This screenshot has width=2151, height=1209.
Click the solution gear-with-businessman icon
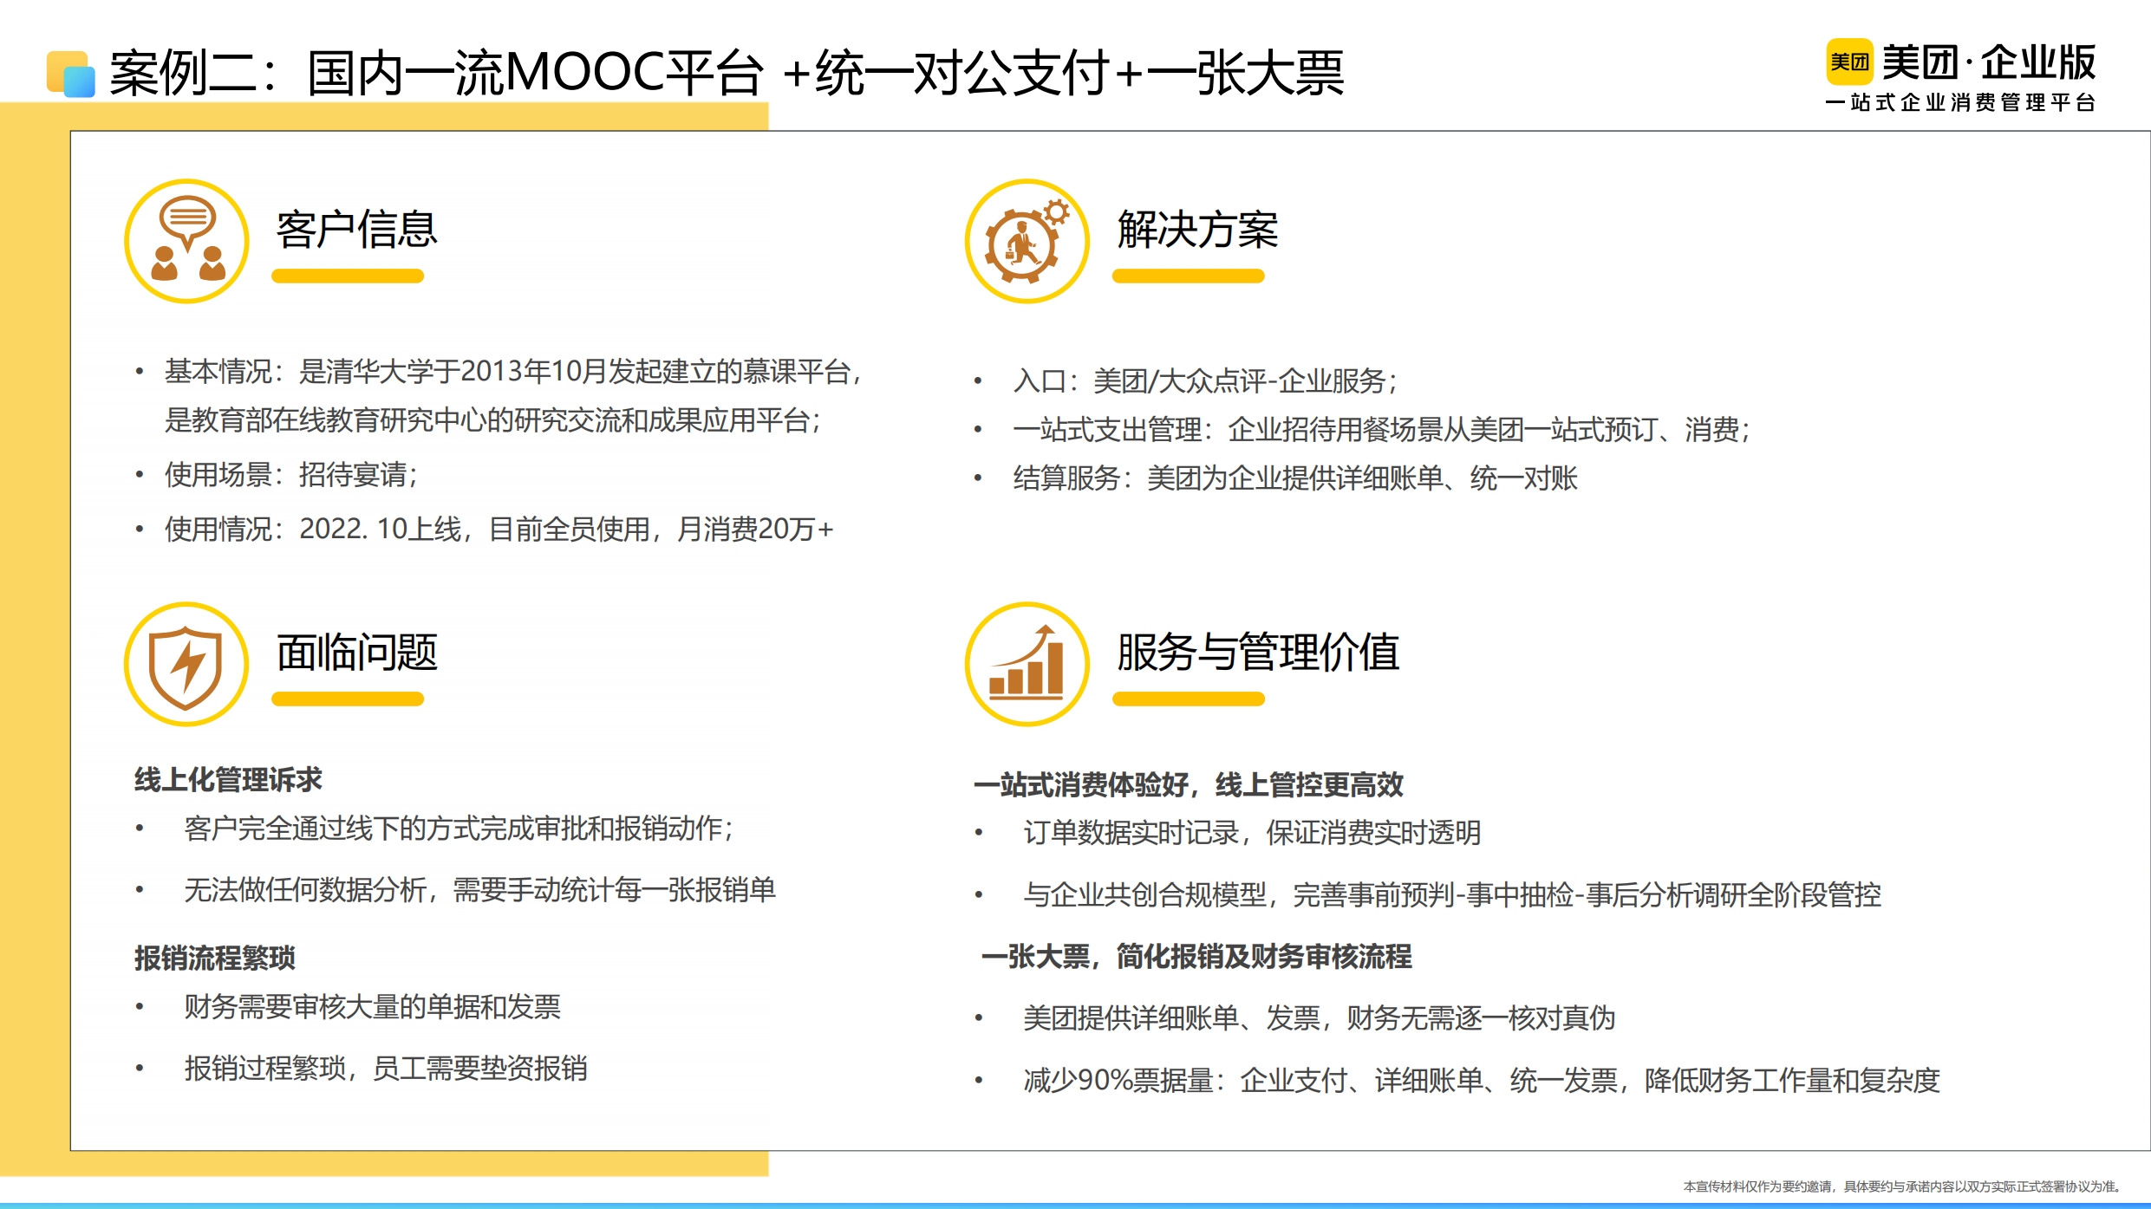1027,241
